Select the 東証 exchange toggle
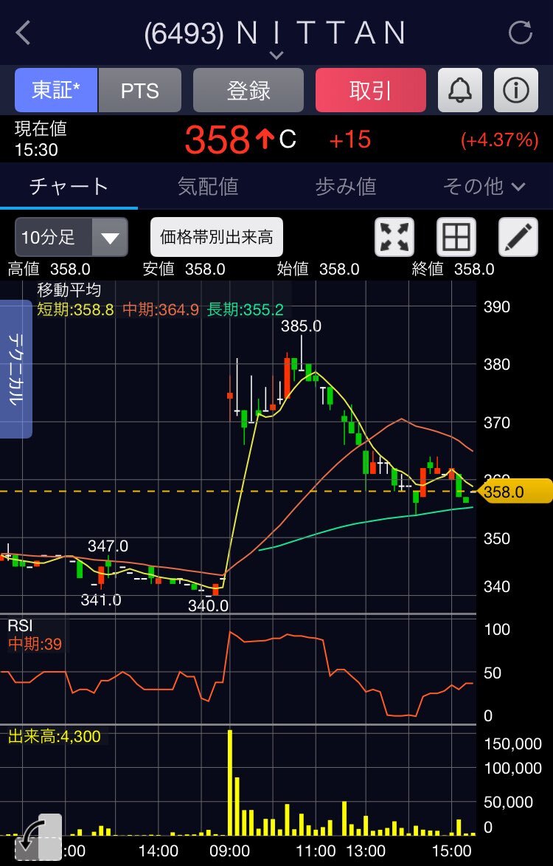 [56, 90]
